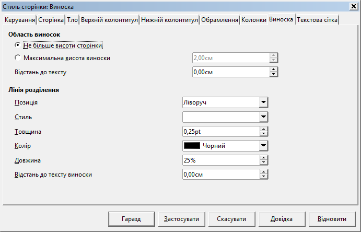The height and width of the screenshot is (232, 361).
Task: Click into the Довжина input field
Action: [220, 160]
